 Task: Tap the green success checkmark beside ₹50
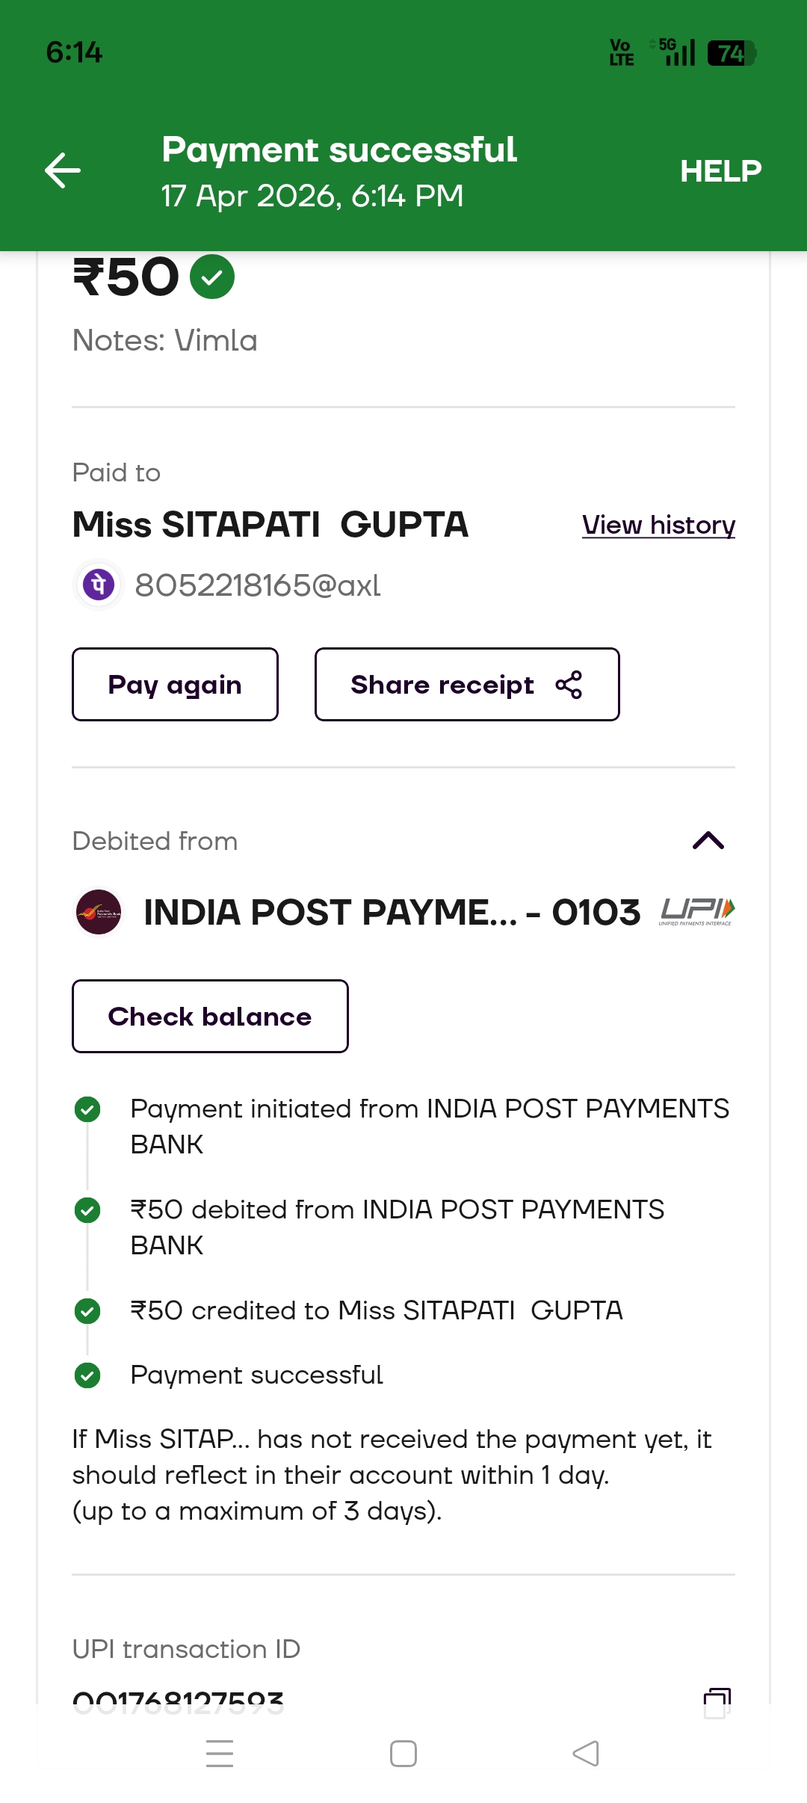click(212, 277)
